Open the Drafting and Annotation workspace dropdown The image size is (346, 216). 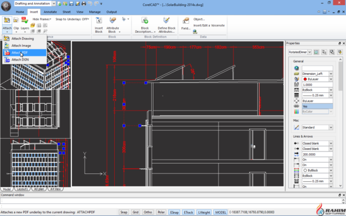pos(54,3)
